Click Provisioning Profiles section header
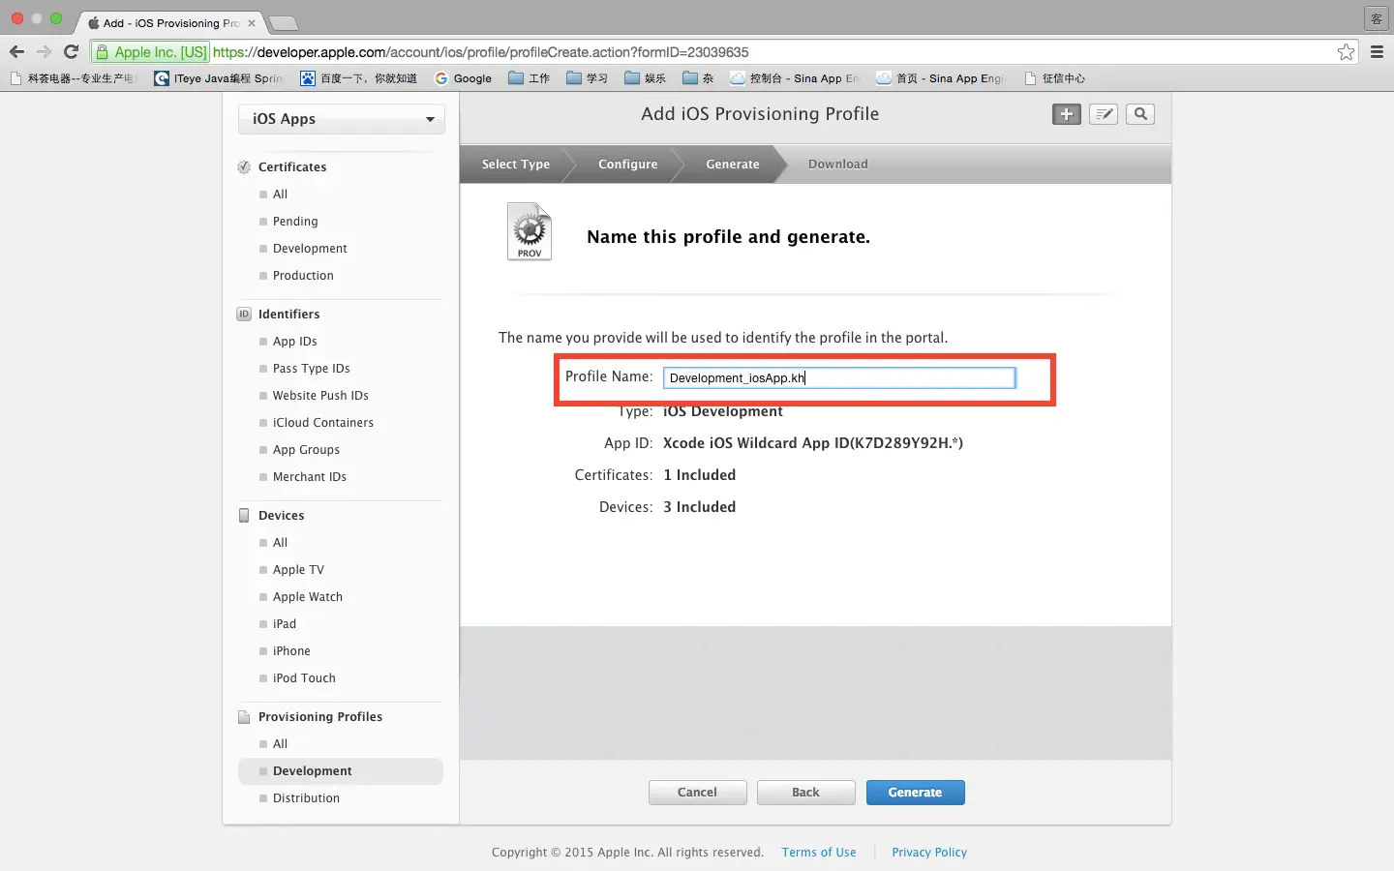The width and height of the screenshot is (1394, 871). [x=319, y=717]
